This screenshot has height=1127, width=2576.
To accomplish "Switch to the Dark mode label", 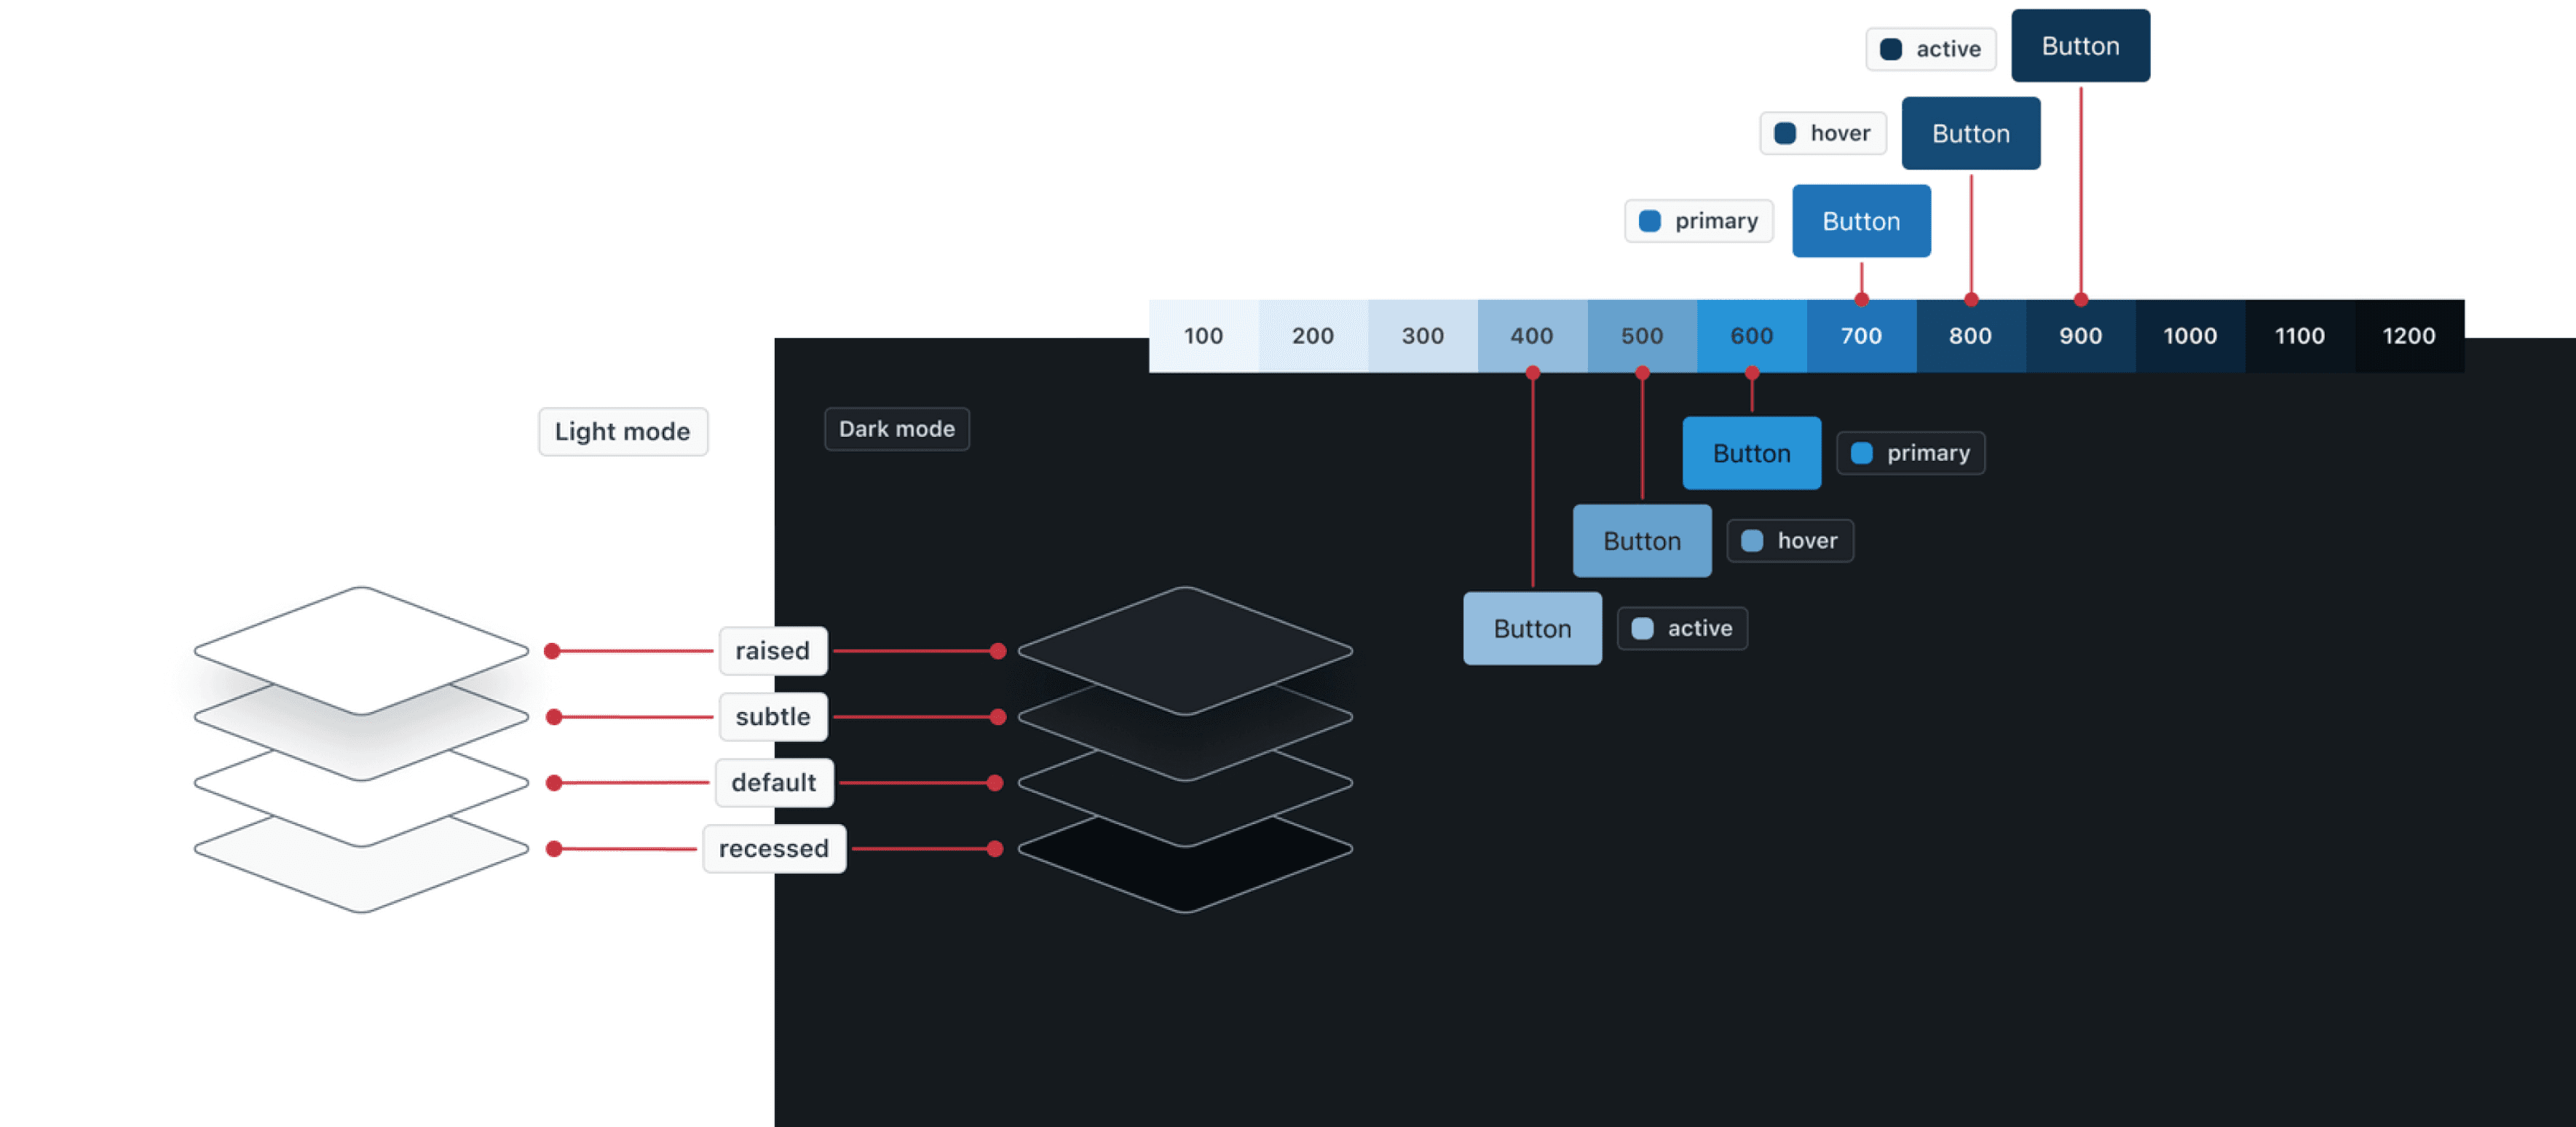I will coord(896,429).
